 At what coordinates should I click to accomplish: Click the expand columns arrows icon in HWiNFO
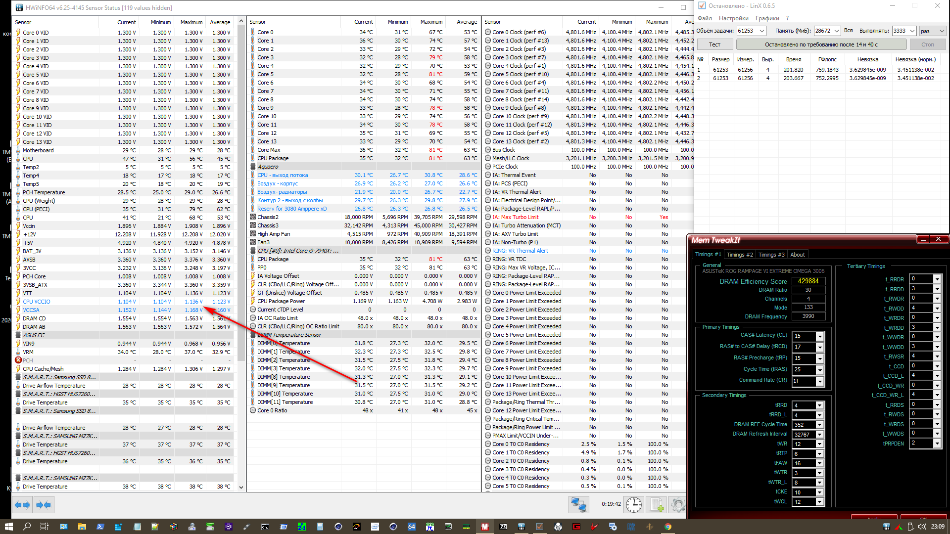coord(22,505)
